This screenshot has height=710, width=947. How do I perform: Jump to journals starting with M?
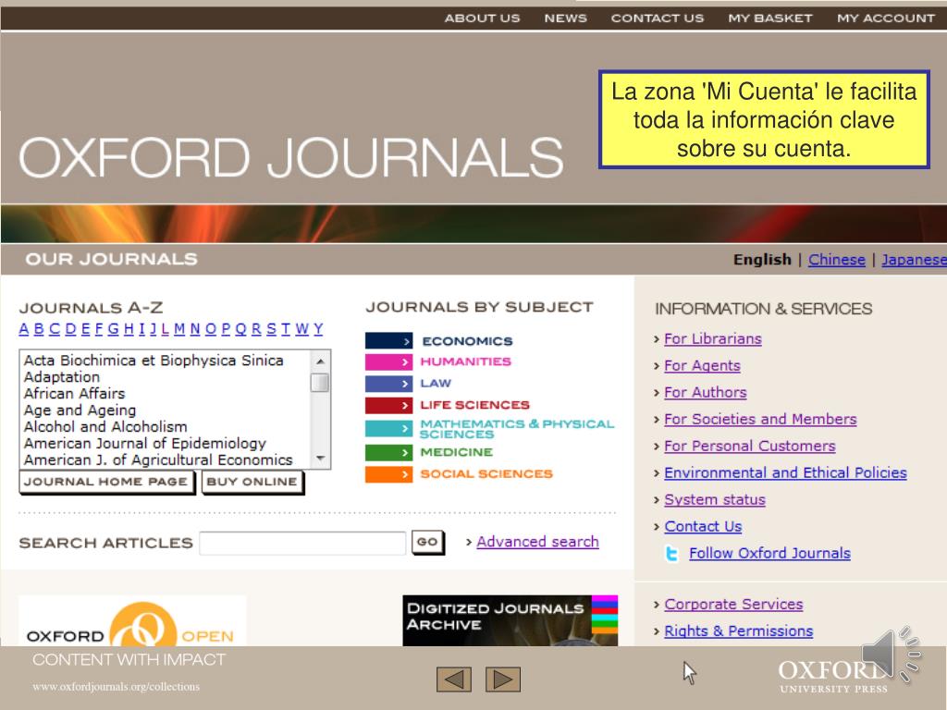tap(179, 329)
